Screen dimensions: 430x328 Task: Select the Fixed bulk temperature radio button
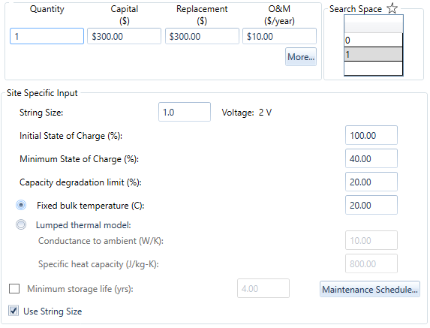tap(21, 205)
